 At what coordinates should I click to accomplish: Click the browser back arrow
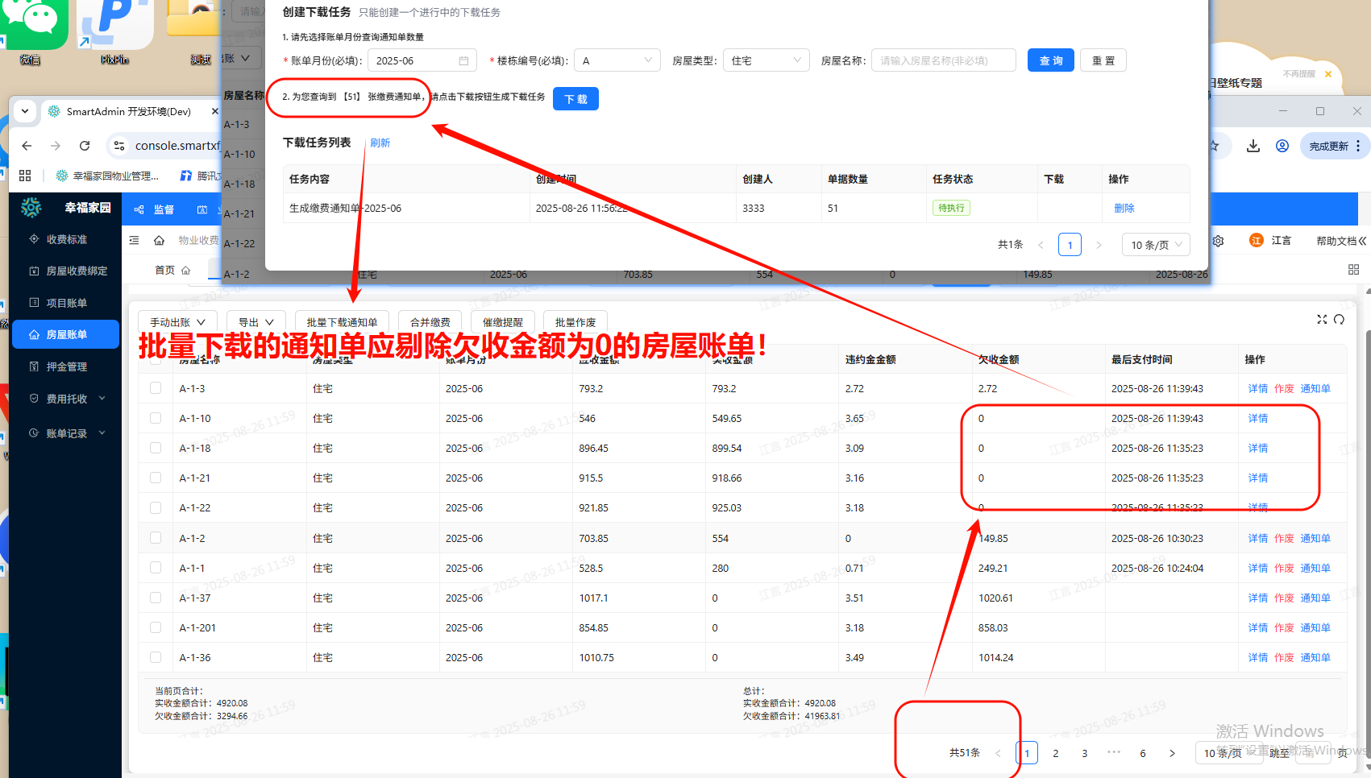27,146
